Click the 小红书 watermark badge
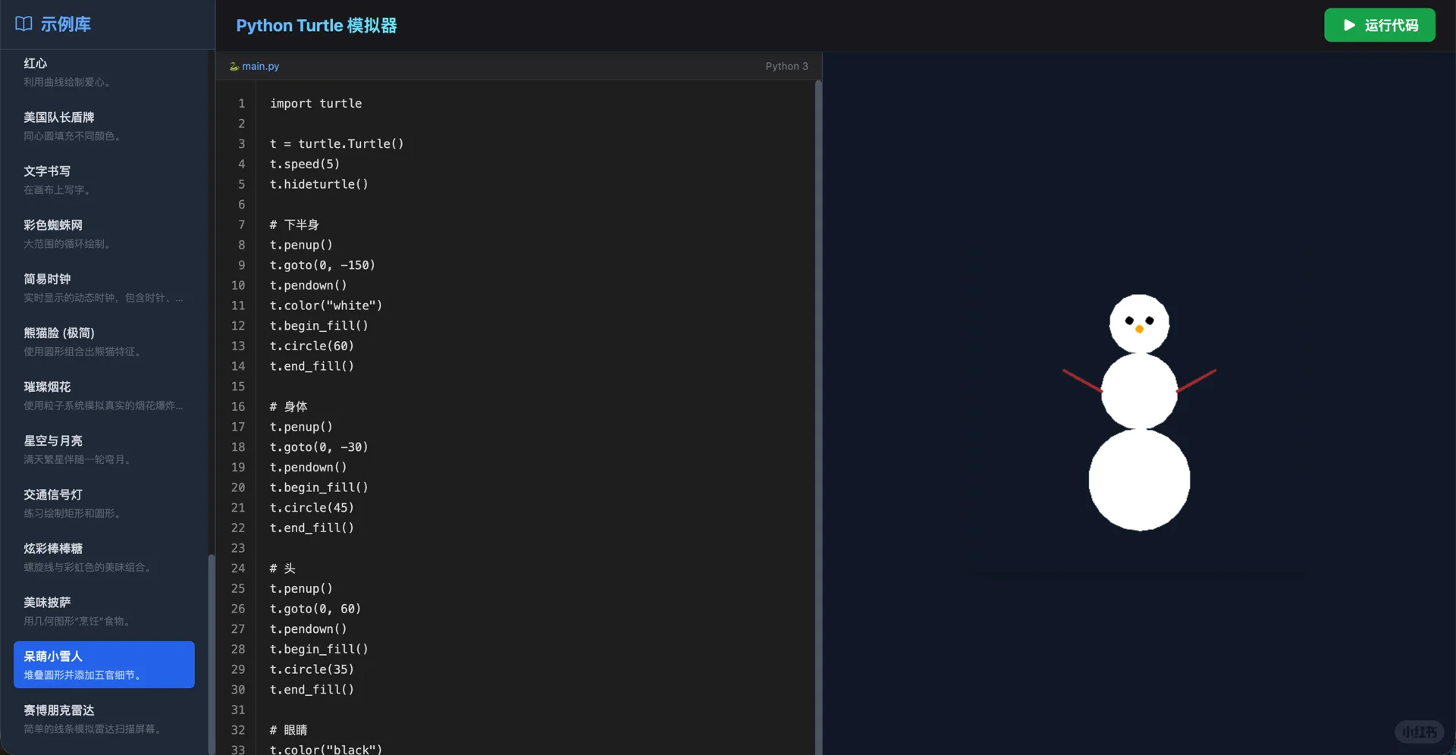Image resolution: width=1456 pixels, height=755 pixels. [1420, 732]
